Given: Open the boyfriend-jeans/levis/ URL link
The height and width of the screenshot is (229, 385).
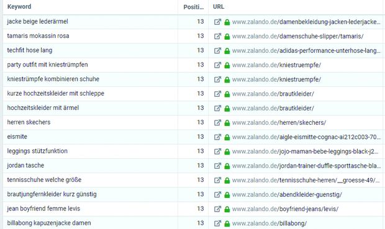Looking at the screenshot, I should point(285,209).
